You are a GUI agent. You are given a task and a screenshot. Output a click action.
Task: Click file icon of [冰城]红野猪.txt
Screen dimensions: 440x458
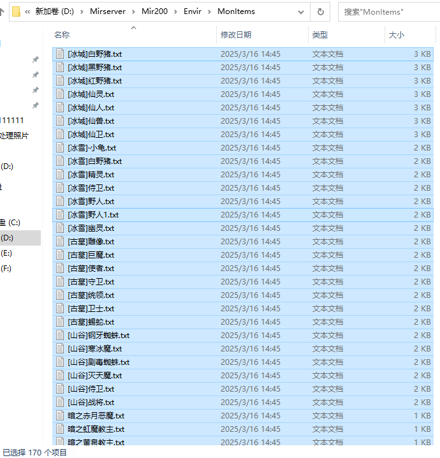point(60,80)
